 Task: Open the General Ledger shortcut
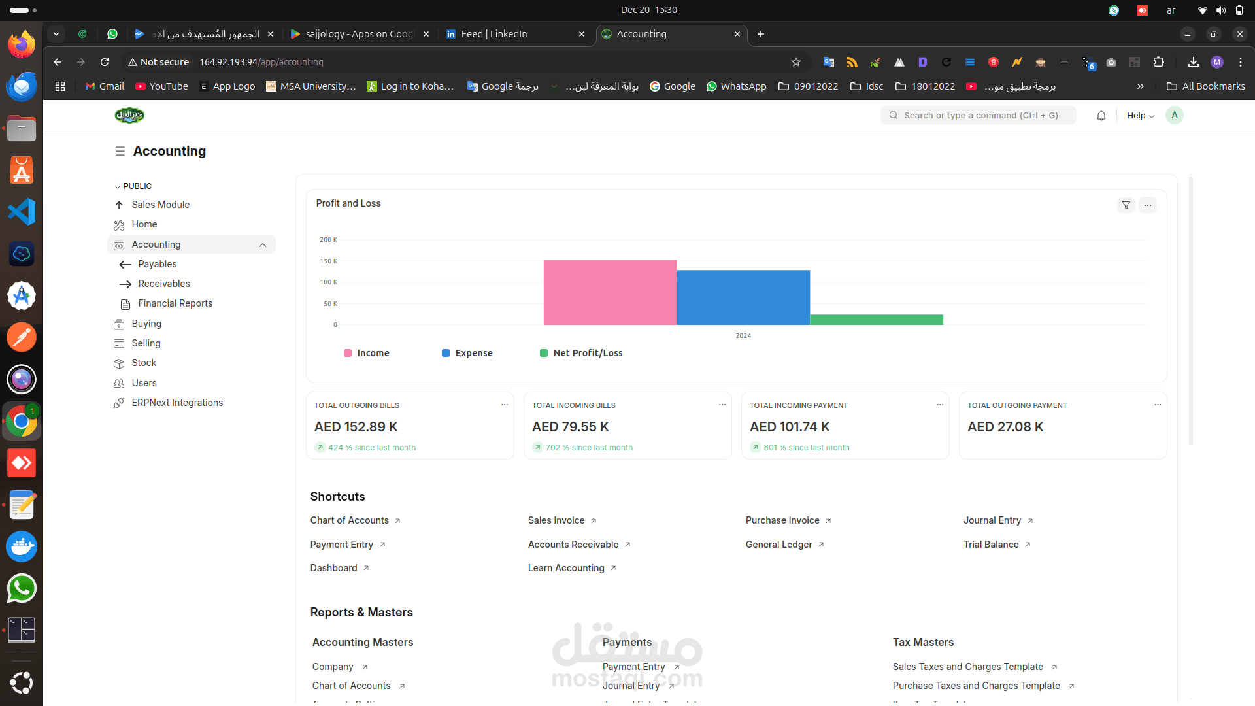(778, 545)
